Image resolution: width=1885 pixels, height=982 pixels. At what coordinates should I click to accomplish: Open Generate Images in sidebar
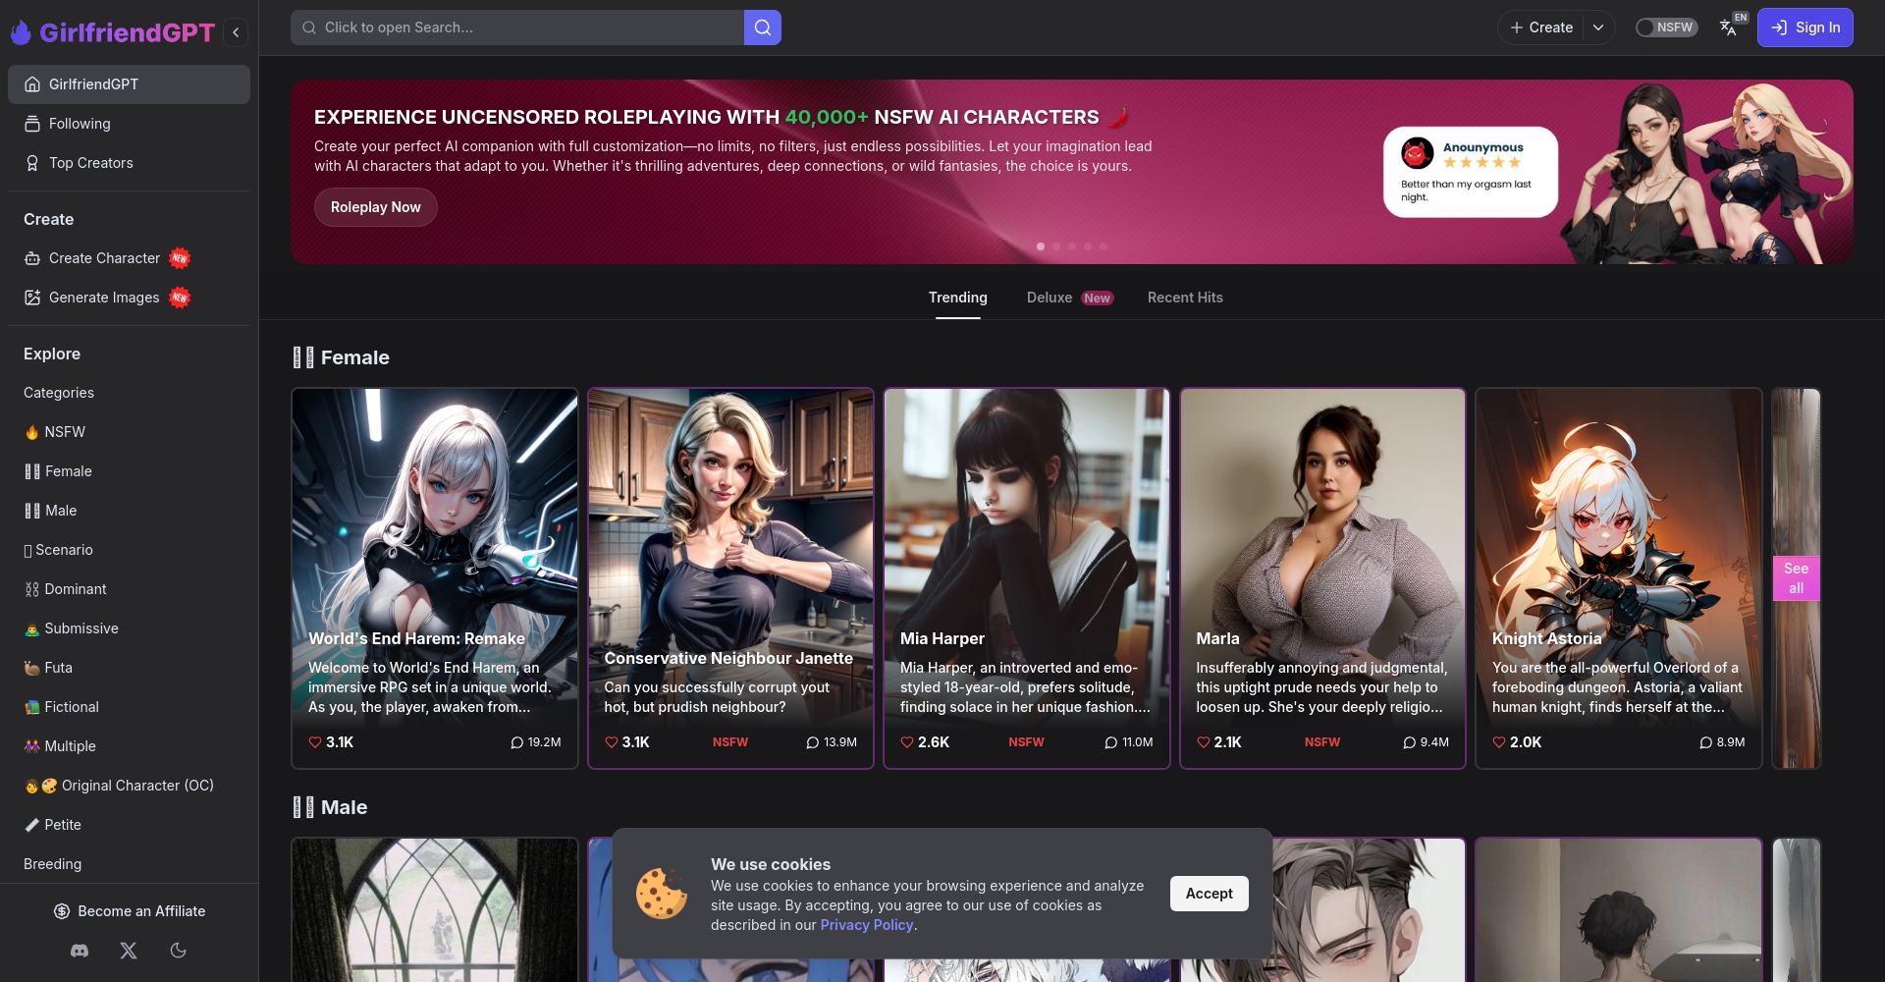[129, 298]
